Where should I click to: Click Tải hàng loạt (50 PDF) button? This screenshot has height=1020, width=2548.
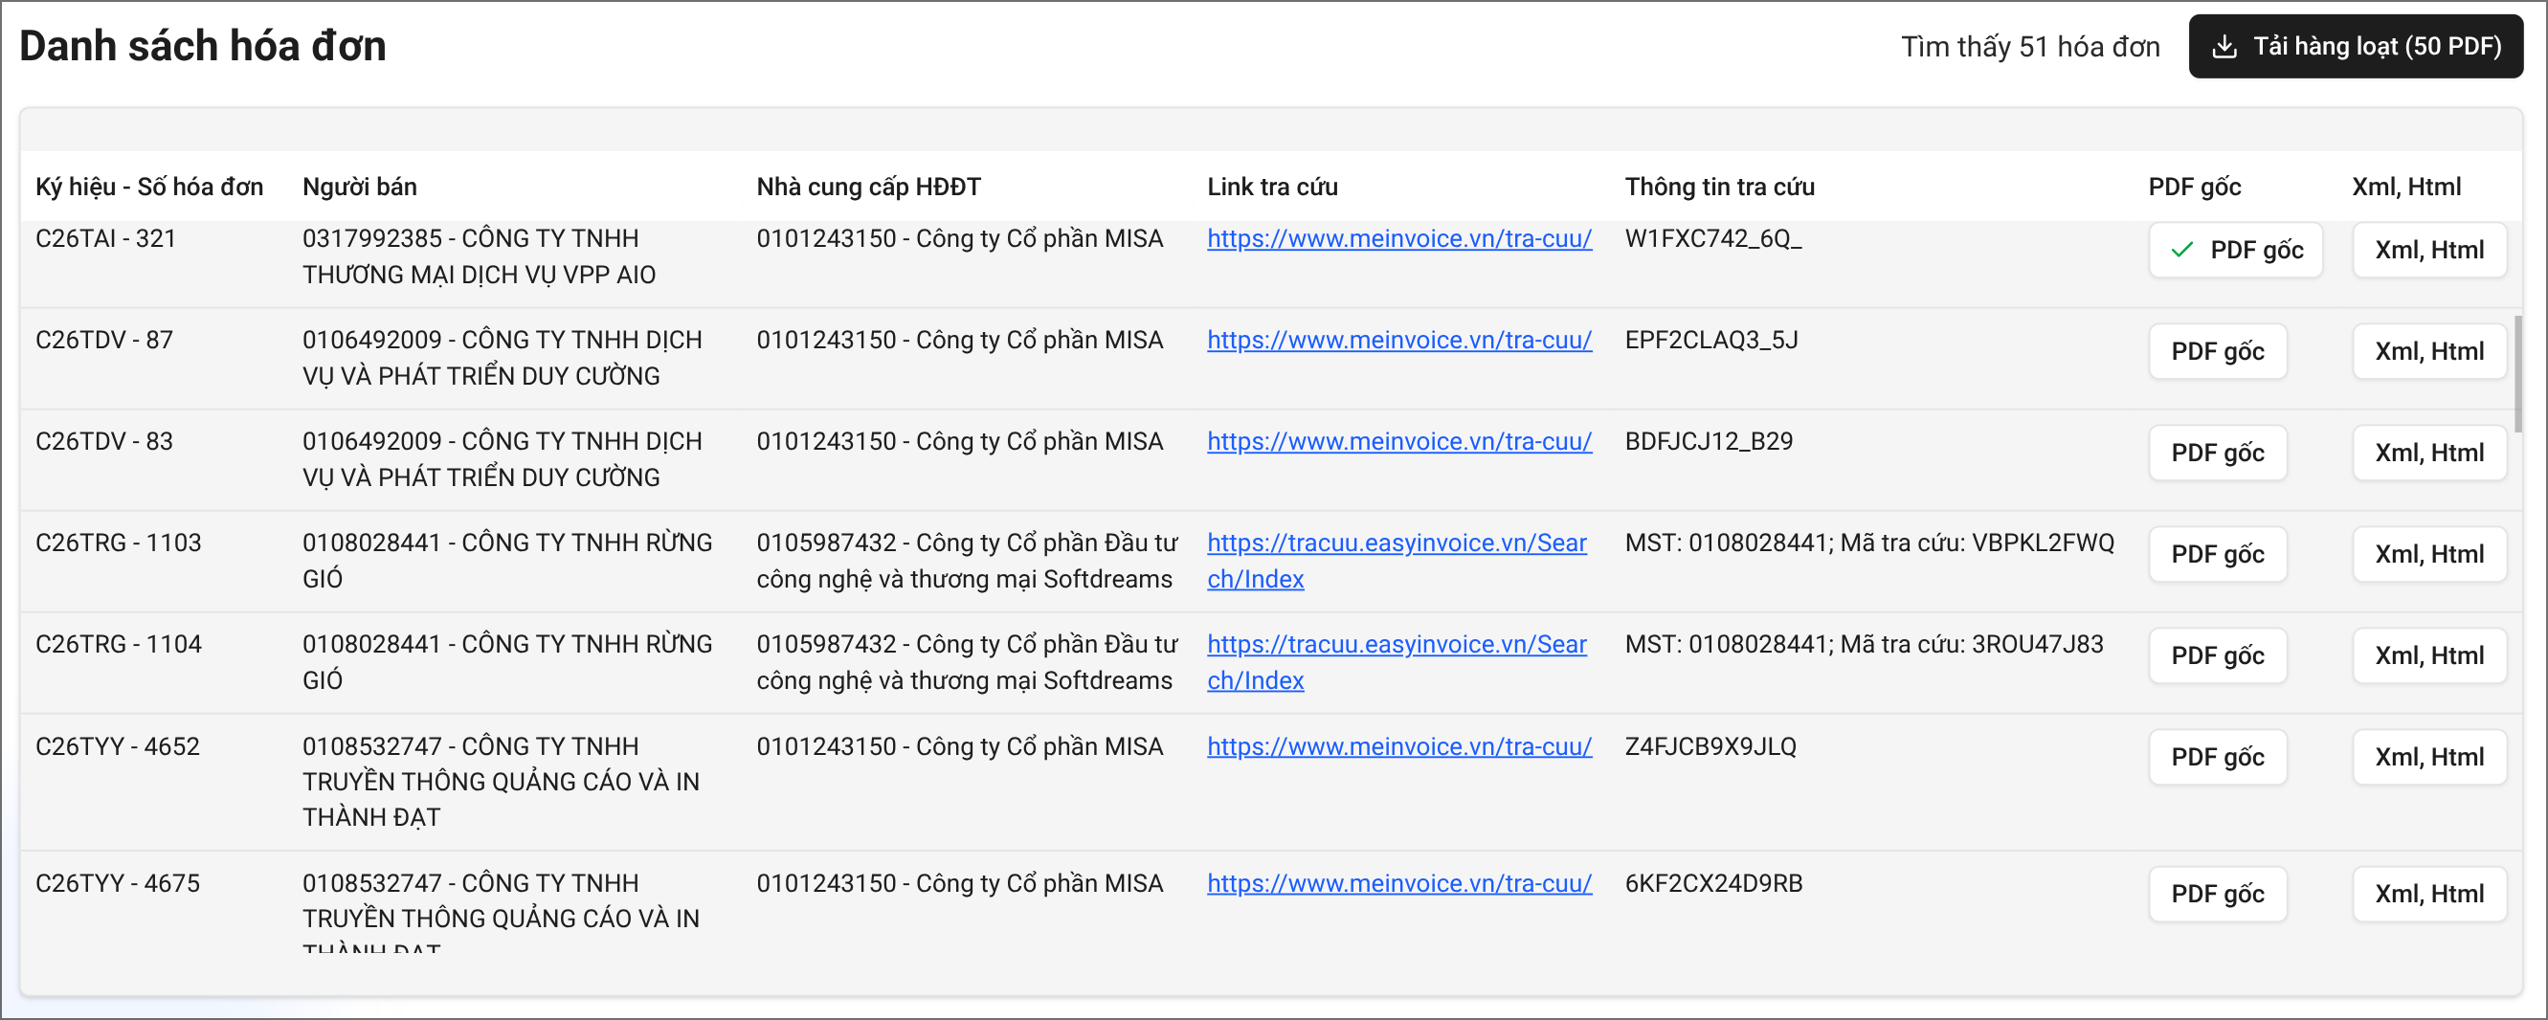tap(2354, 47)
